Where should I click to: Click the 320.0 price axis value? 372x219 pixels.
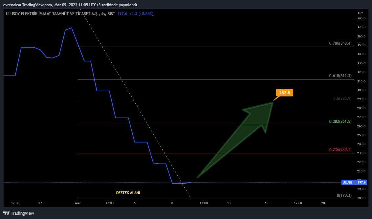[x=361, y=72]
